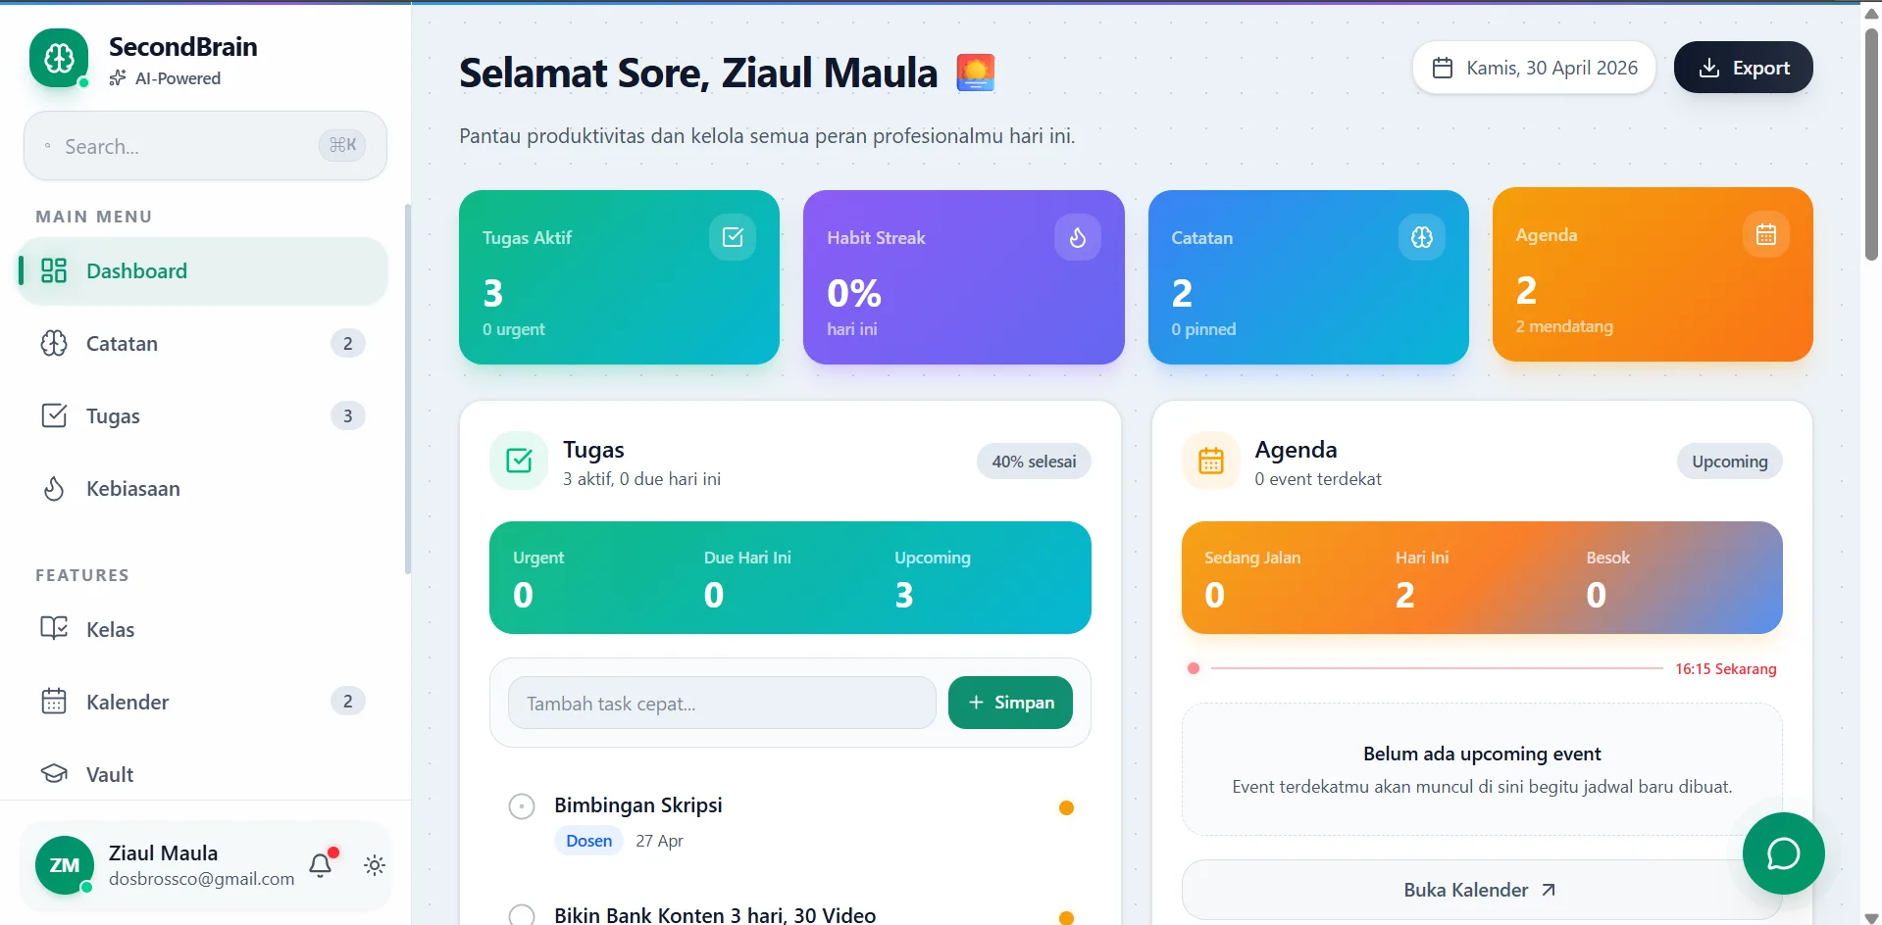Check off the Bikin Bank Konten task

[x=522, y=915]
